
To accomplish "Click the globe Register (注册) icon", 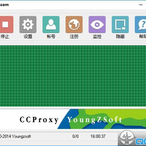I will click(x=74, y=24).
